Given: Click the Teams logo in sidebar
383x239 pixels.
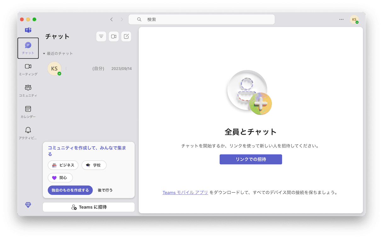Looking at the screenshot, I should (28, 30).
